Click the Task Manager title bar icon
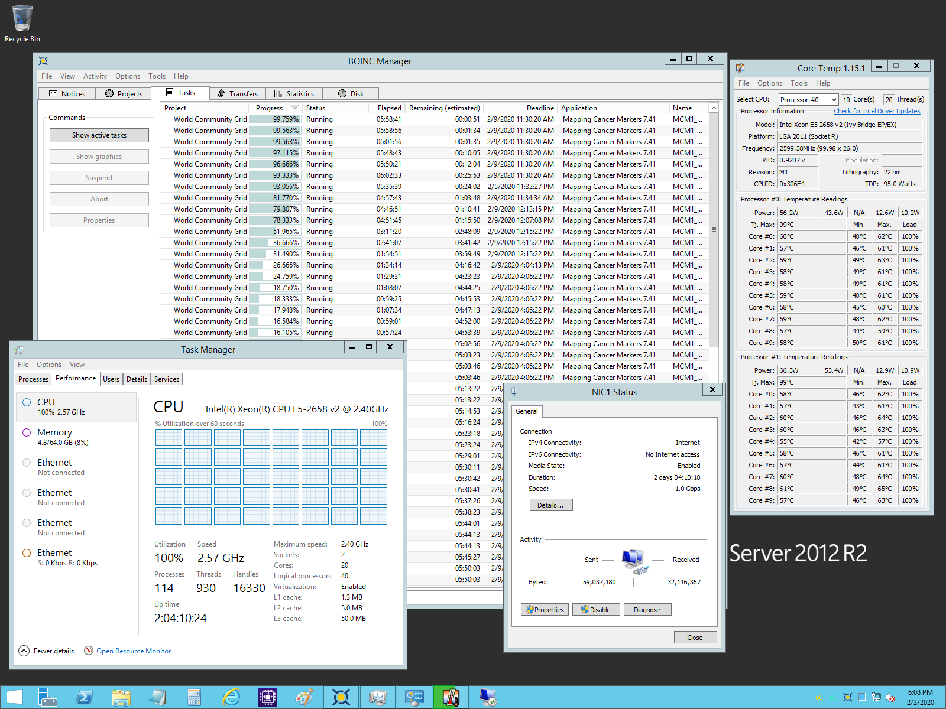 pos(20,350)
